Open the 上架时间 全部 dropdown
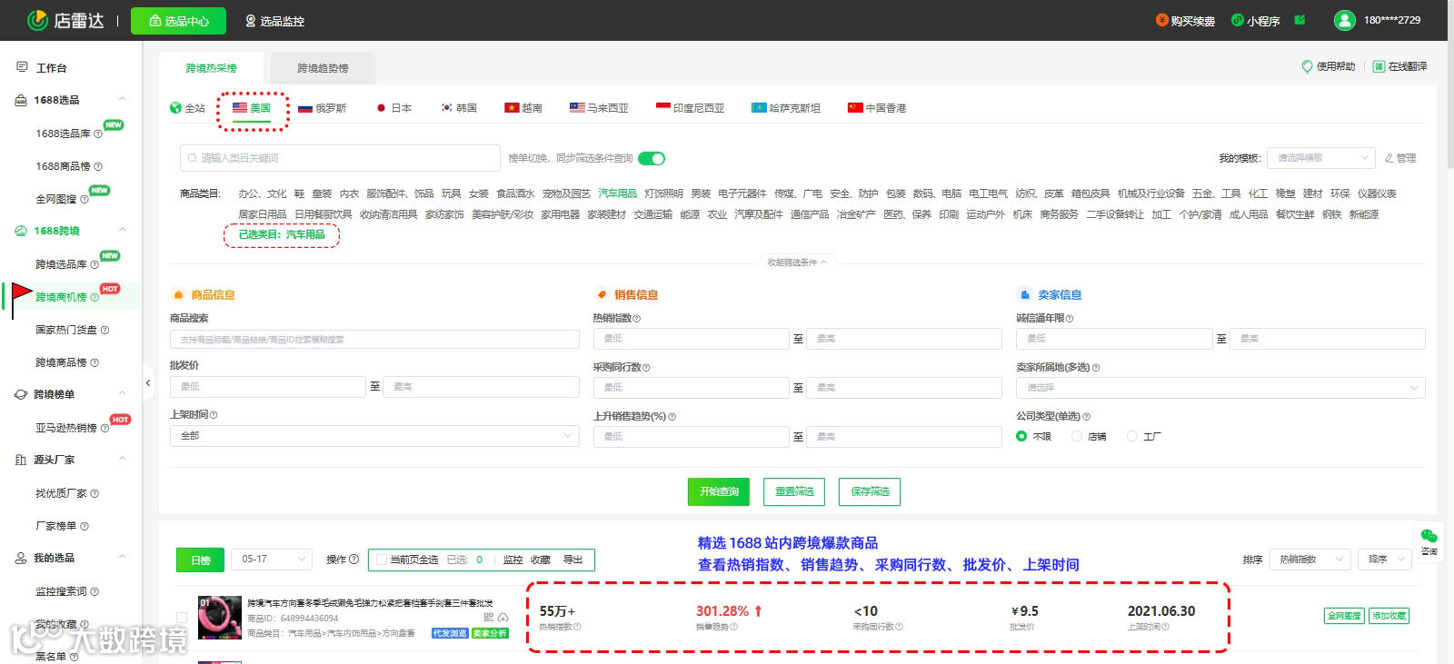The height and width of the screenshot is (664, 1454). [x=374, y=436]
